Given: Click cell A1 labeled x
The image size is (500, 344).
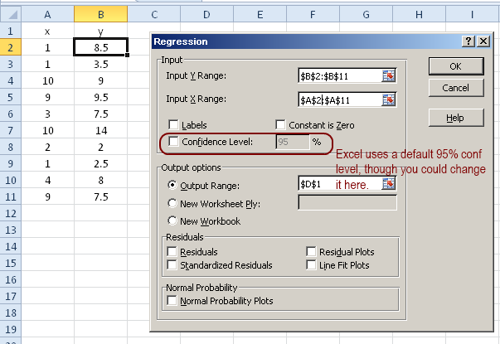Looking at the screenshot, I should (47, 31).
